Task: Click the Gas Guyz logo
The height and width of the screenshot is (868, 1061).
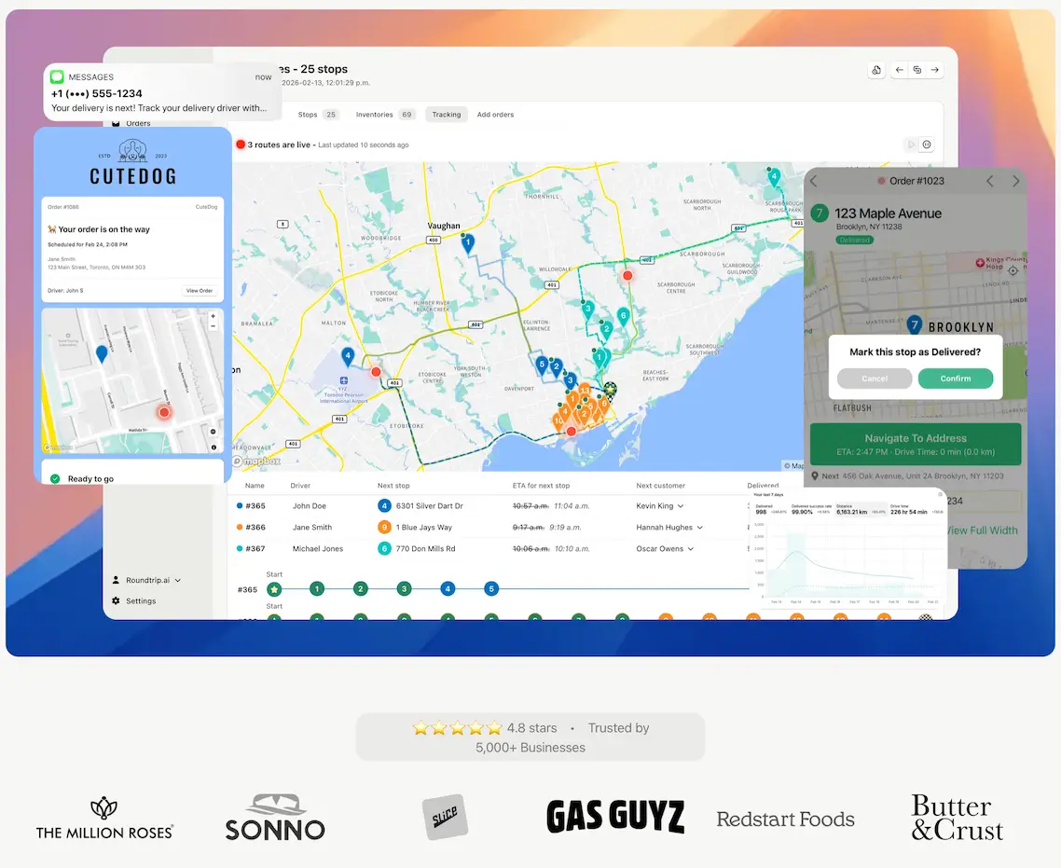Action: click(615, 816)
